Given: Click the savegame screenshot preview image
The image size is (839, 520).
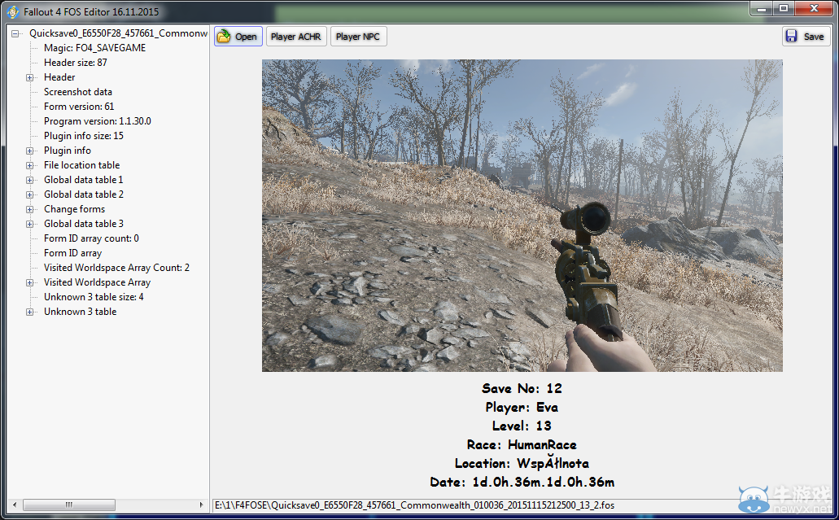Looking at the screenshot, I should pos(522,216).
